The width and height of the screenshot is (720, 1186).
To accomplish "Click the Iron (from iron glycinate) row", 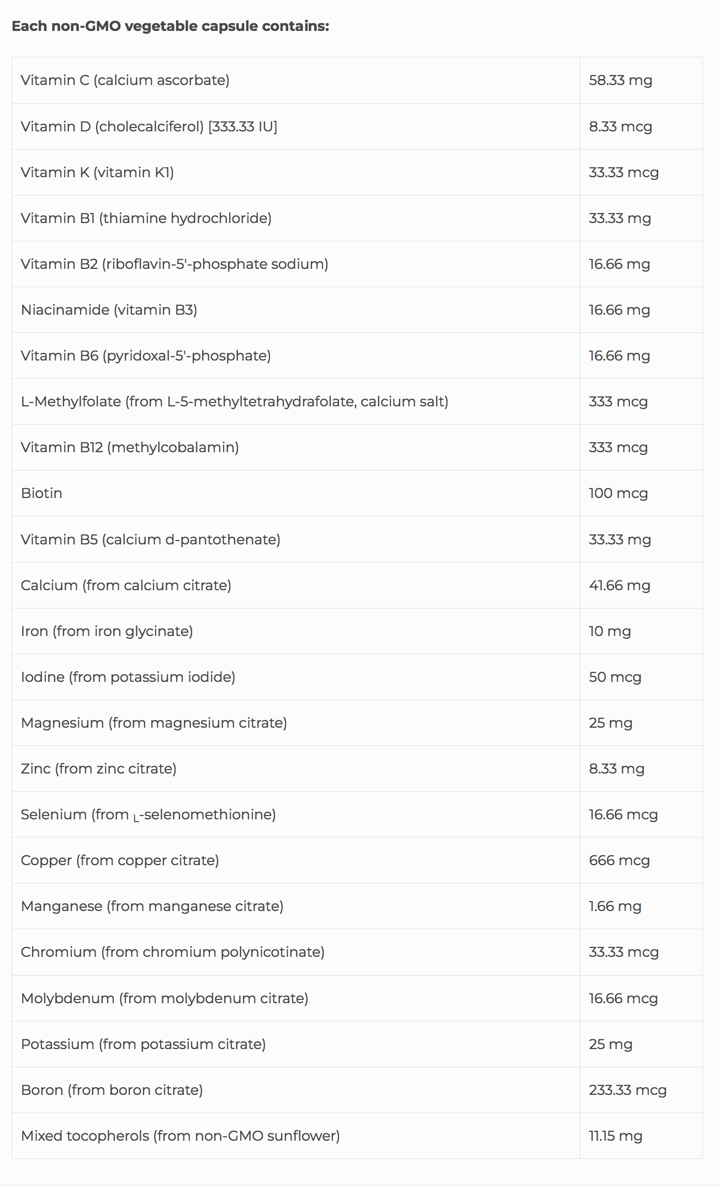I will tap(107, 631).
